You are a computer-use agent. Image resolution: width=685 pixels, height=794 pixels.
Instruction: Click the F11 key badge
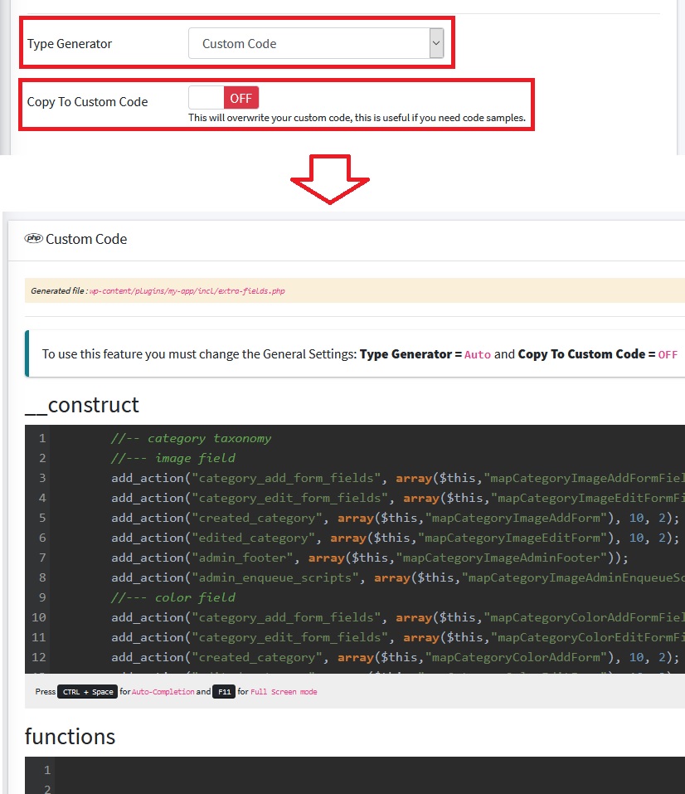(224, 691)
